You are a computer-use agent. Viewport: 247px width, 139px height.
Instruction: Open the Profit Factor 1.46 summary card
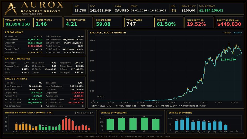tap(48, 22)
